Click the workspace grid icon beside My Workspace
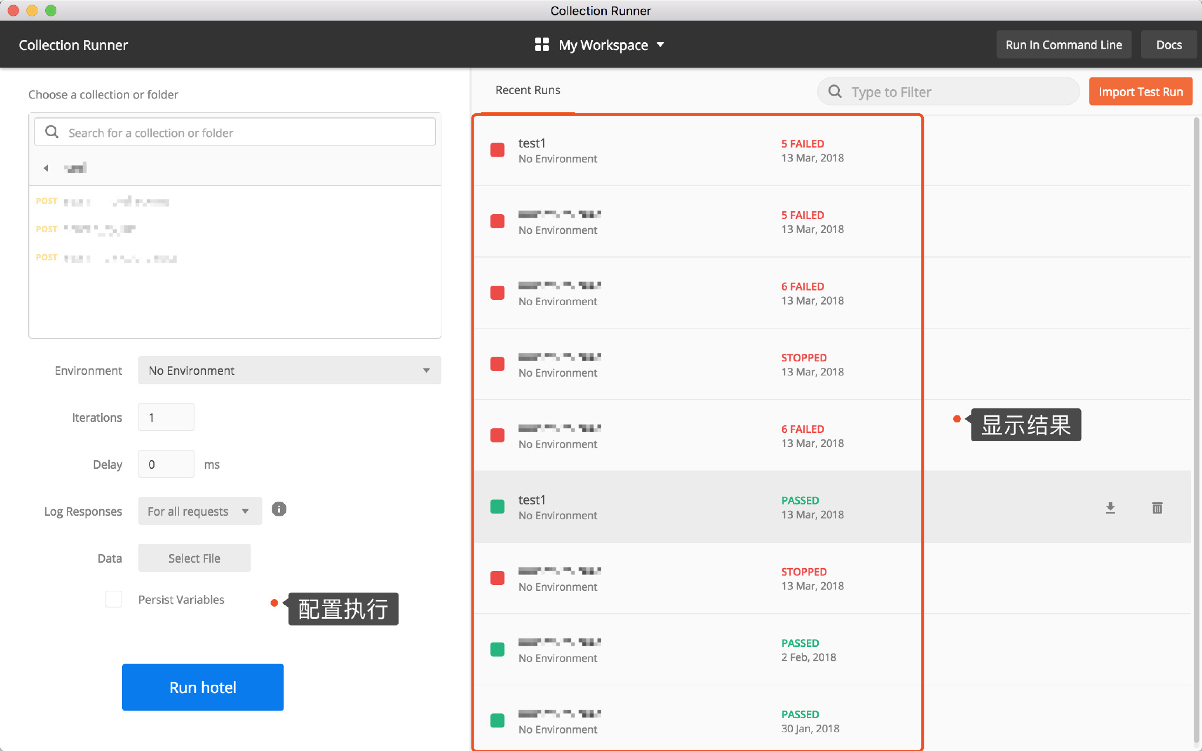 [x=542, y=45]
